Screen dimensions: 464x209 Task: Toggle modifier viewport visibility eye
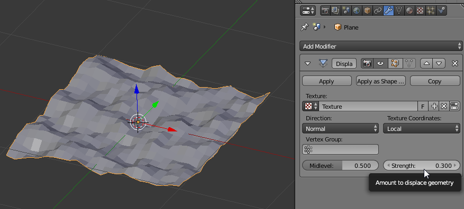380,63
